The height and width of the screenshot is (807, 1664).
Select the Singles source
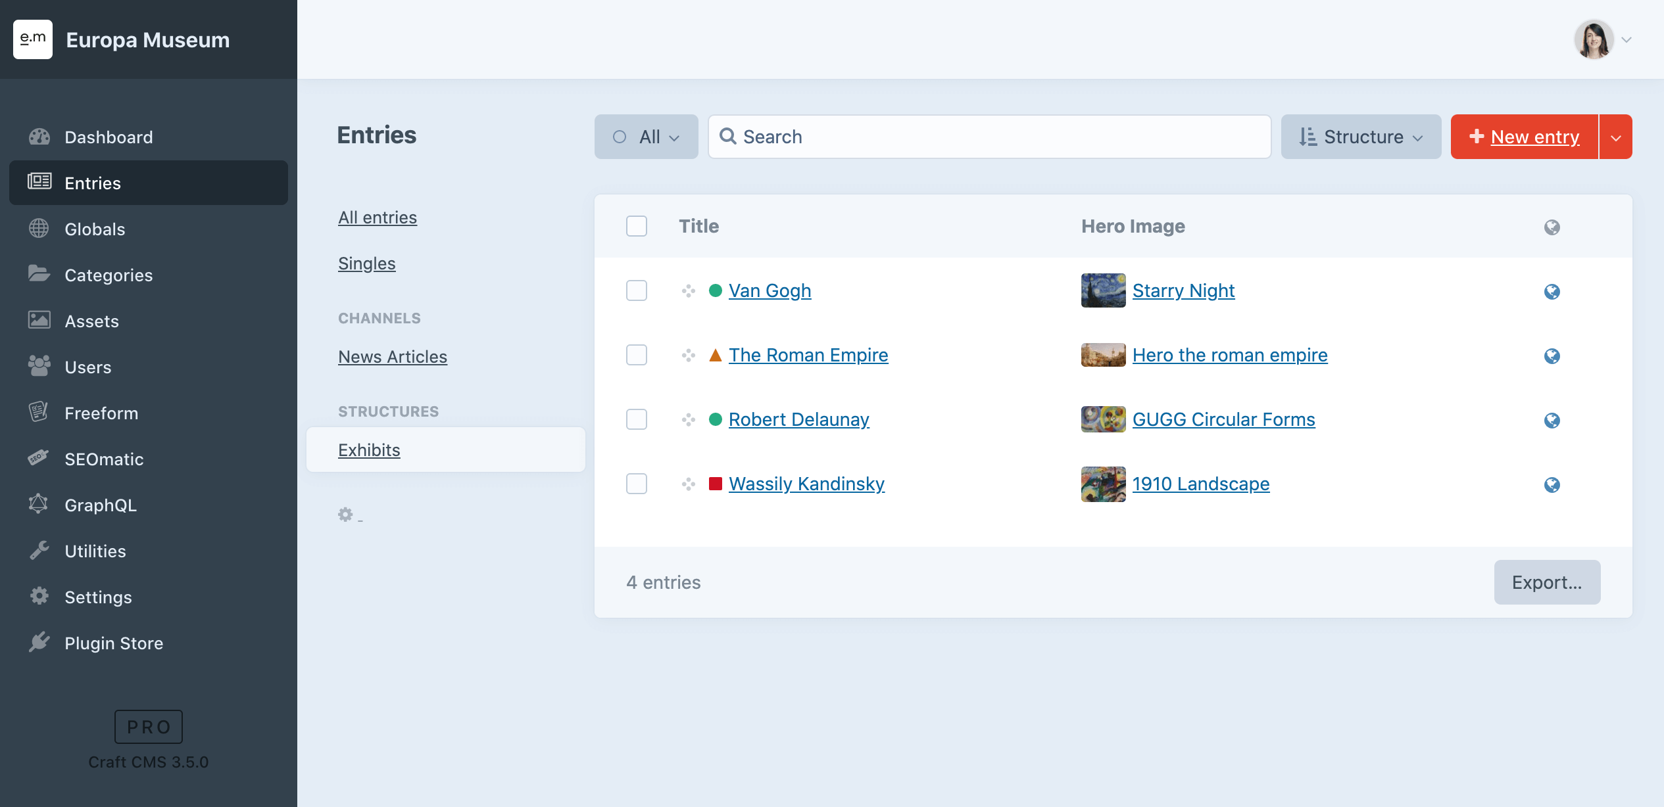click(x=367, y=264)
